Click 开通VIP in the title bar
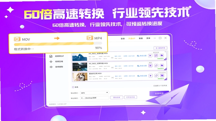 coord(132,38)
